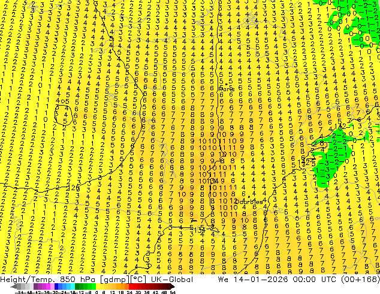Click the right arrow end of color legend
This screenshot has width=380, height=294.
(x=173, y=286)
